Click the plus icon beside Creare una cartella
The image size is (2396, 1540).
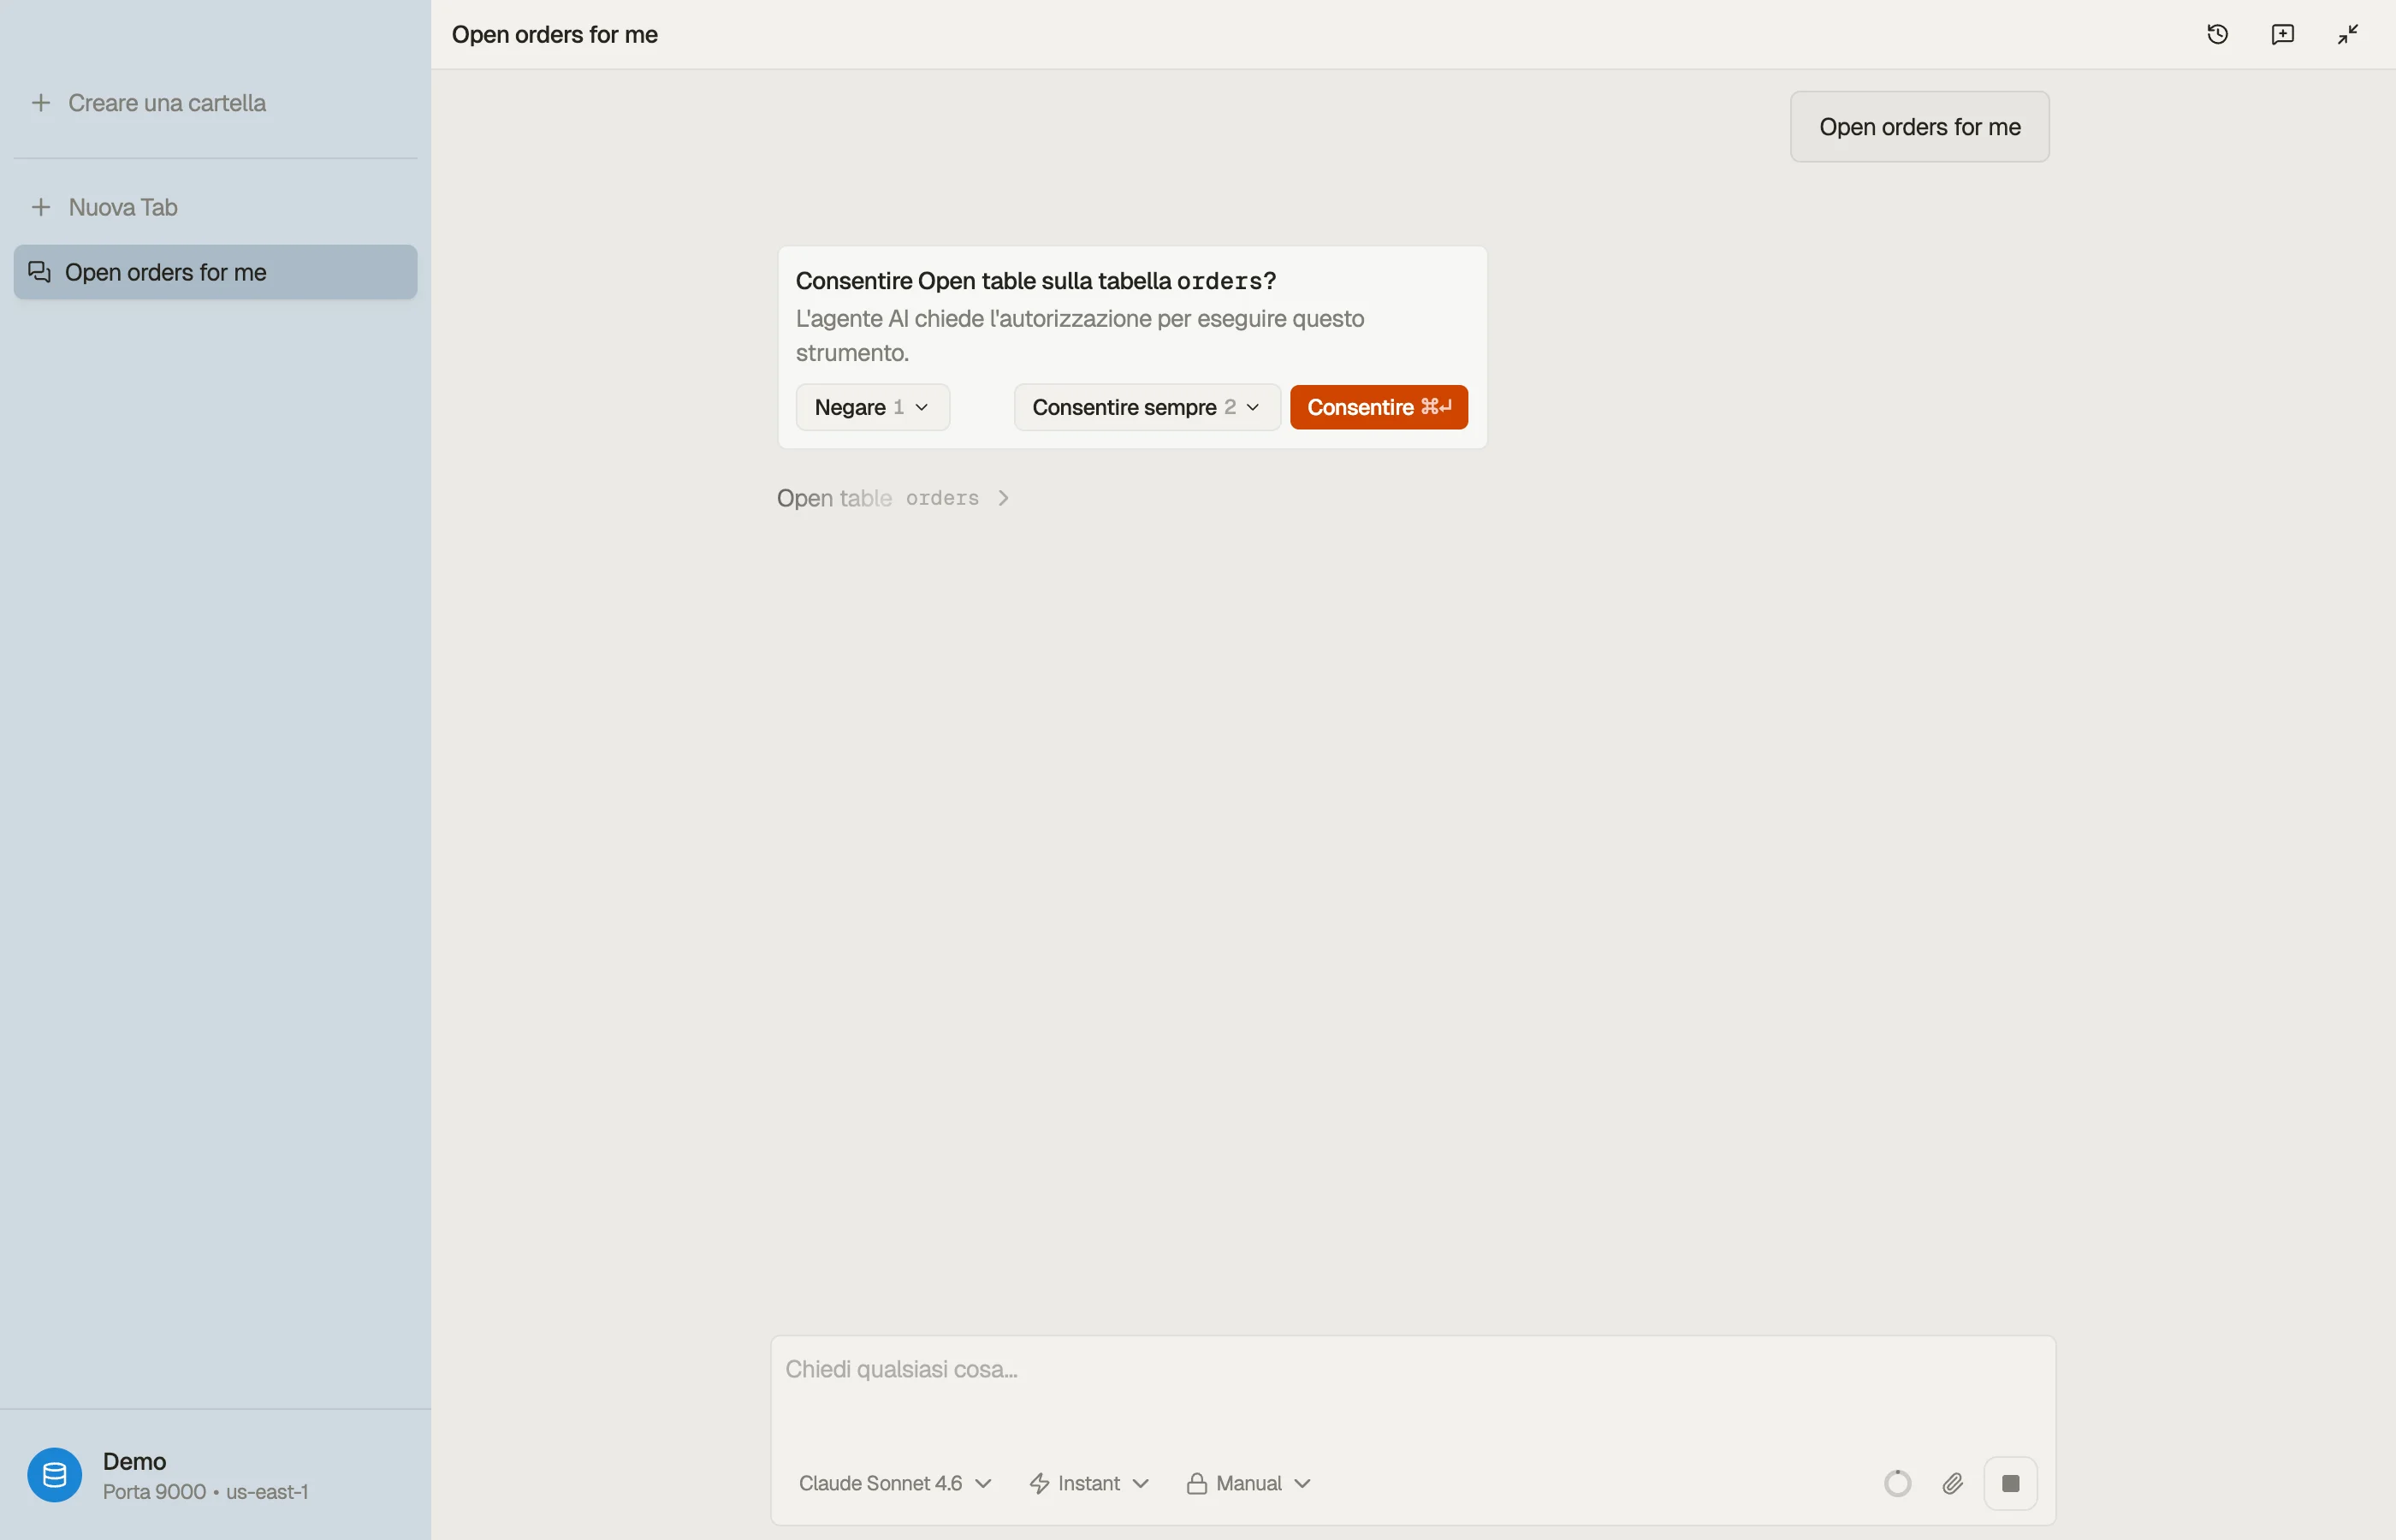point(41,103)
